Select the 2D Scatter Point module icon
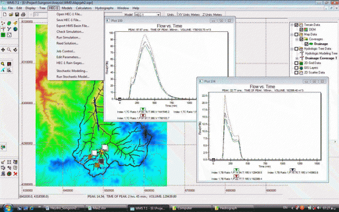The width and height of the screenshot is (339, 212). coord(9,35)
